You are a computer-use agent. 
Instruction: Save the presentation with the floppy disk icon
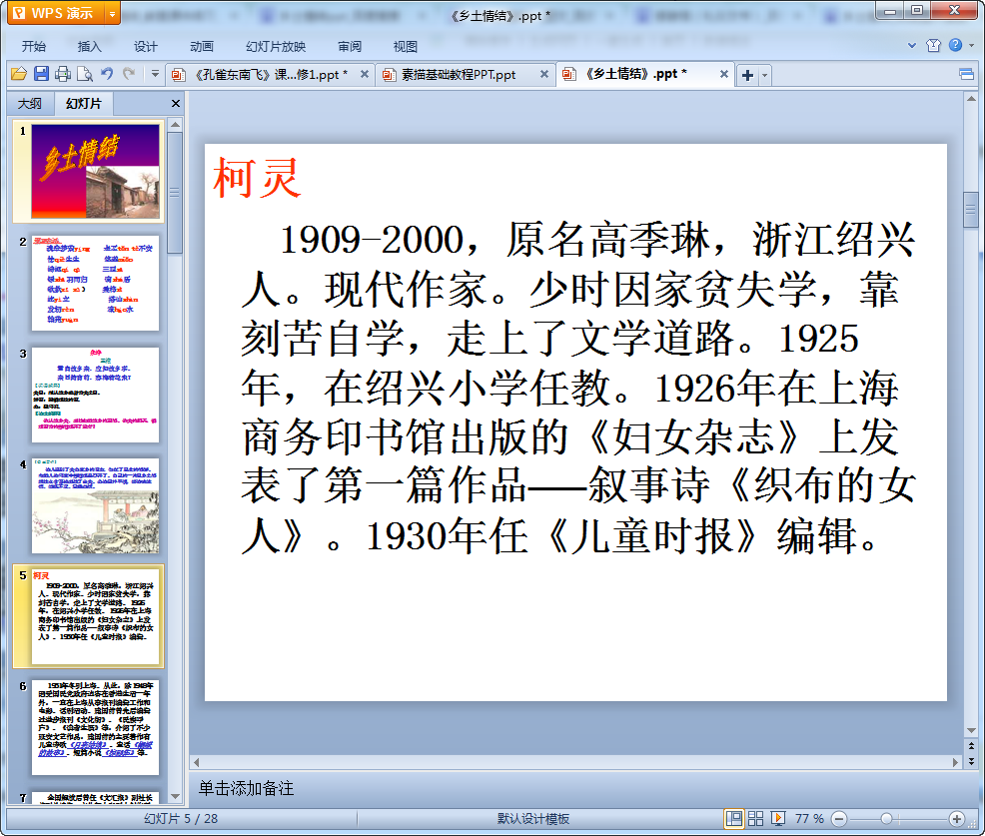coord(41,74)
